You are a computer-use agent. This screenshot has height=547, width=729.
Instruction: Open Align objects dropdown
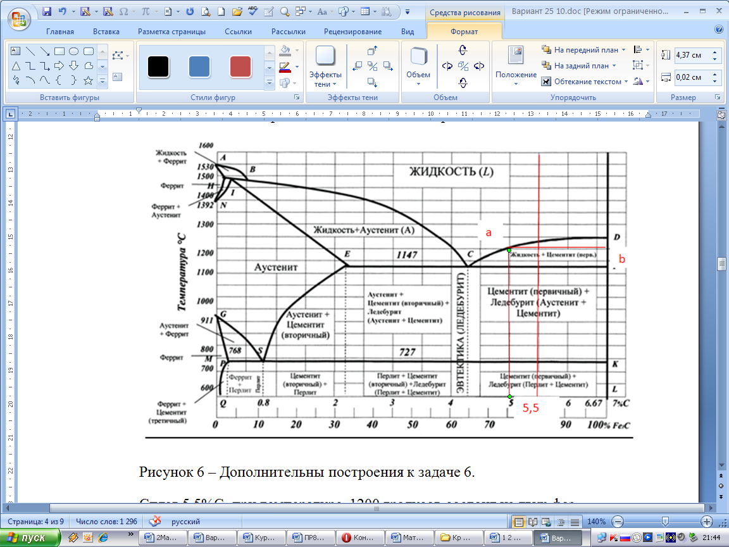(642, 50)
